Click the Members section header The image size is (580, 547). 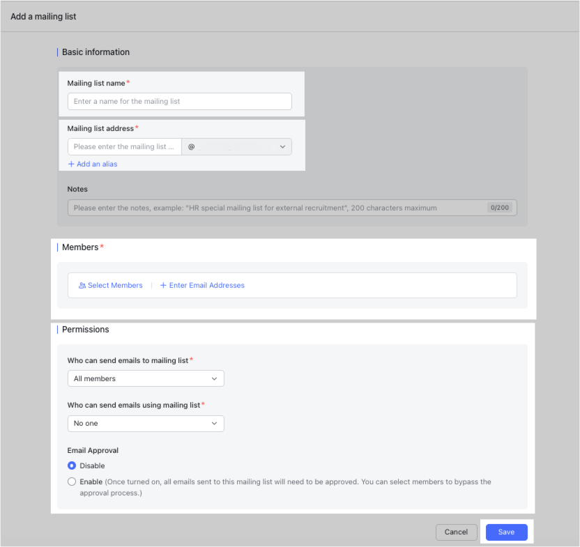pyautogui.click(x=80, y=247)
